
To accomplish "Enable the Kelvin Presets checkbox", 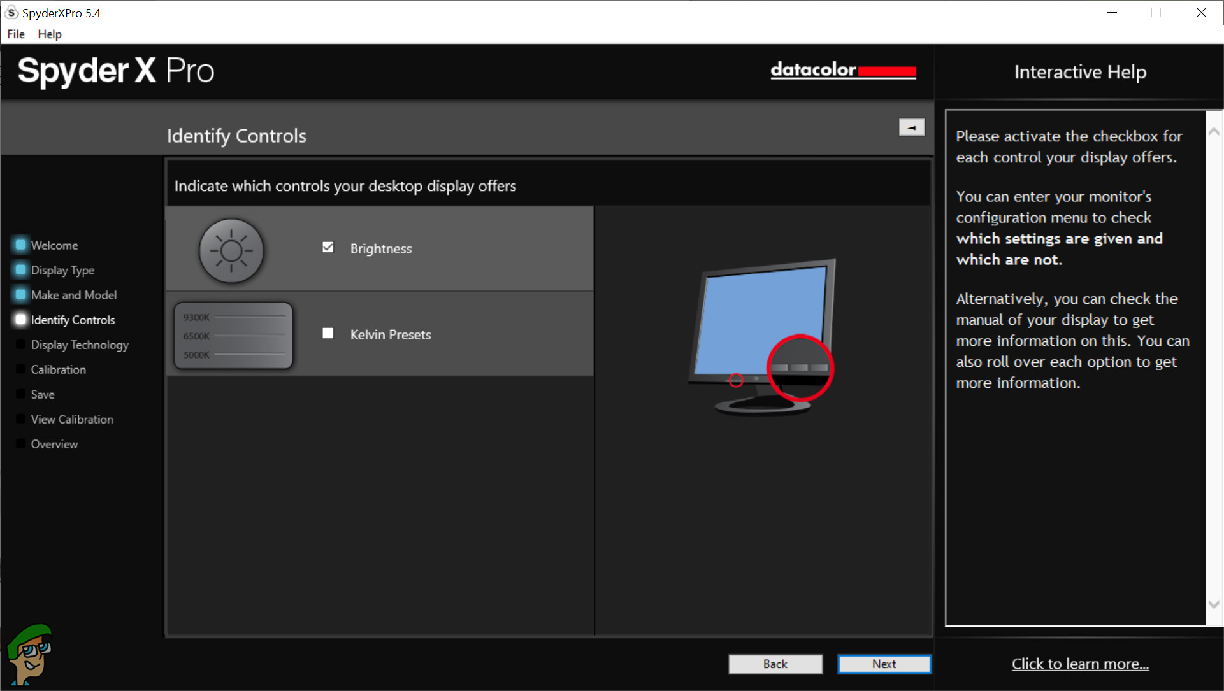I will coord(328,334).
